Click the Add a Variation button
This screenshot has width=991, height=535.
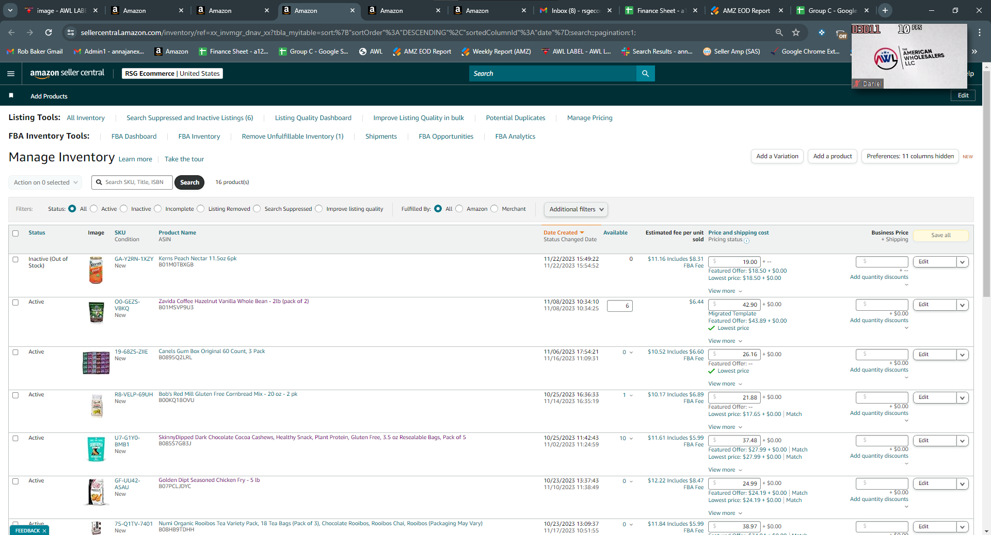click(x=777, y=156)
